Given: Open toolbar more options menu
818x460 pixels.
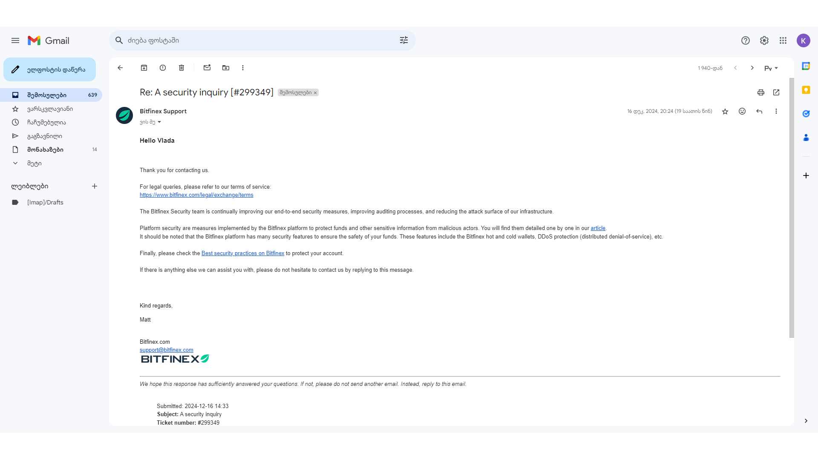Looking at the screenshot, I should pos(243,68).
